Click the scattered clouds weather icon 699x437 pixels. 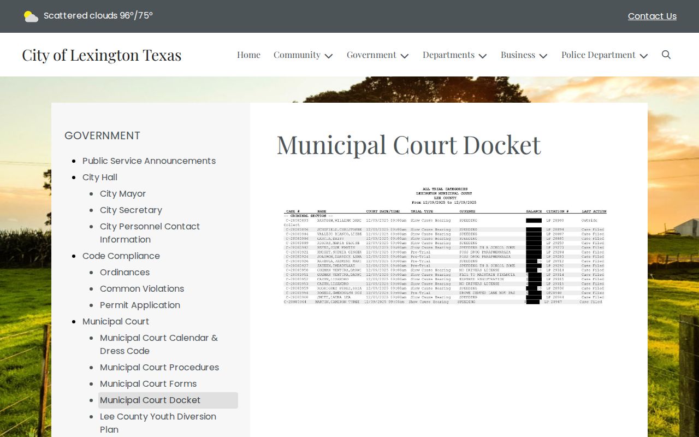pos(31,16)
